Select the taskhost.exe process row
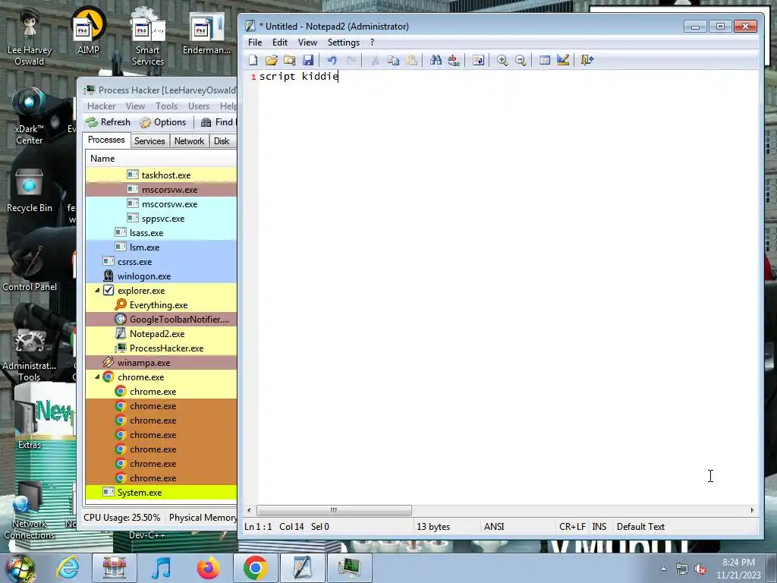Viewport: 777px width, 583px height. [x=161, y=175]
